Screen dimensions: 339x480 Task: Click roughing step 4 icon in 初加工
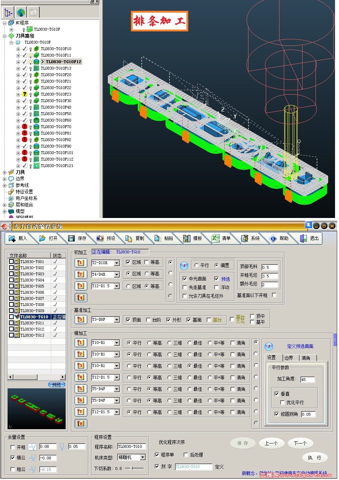[81, 297]
